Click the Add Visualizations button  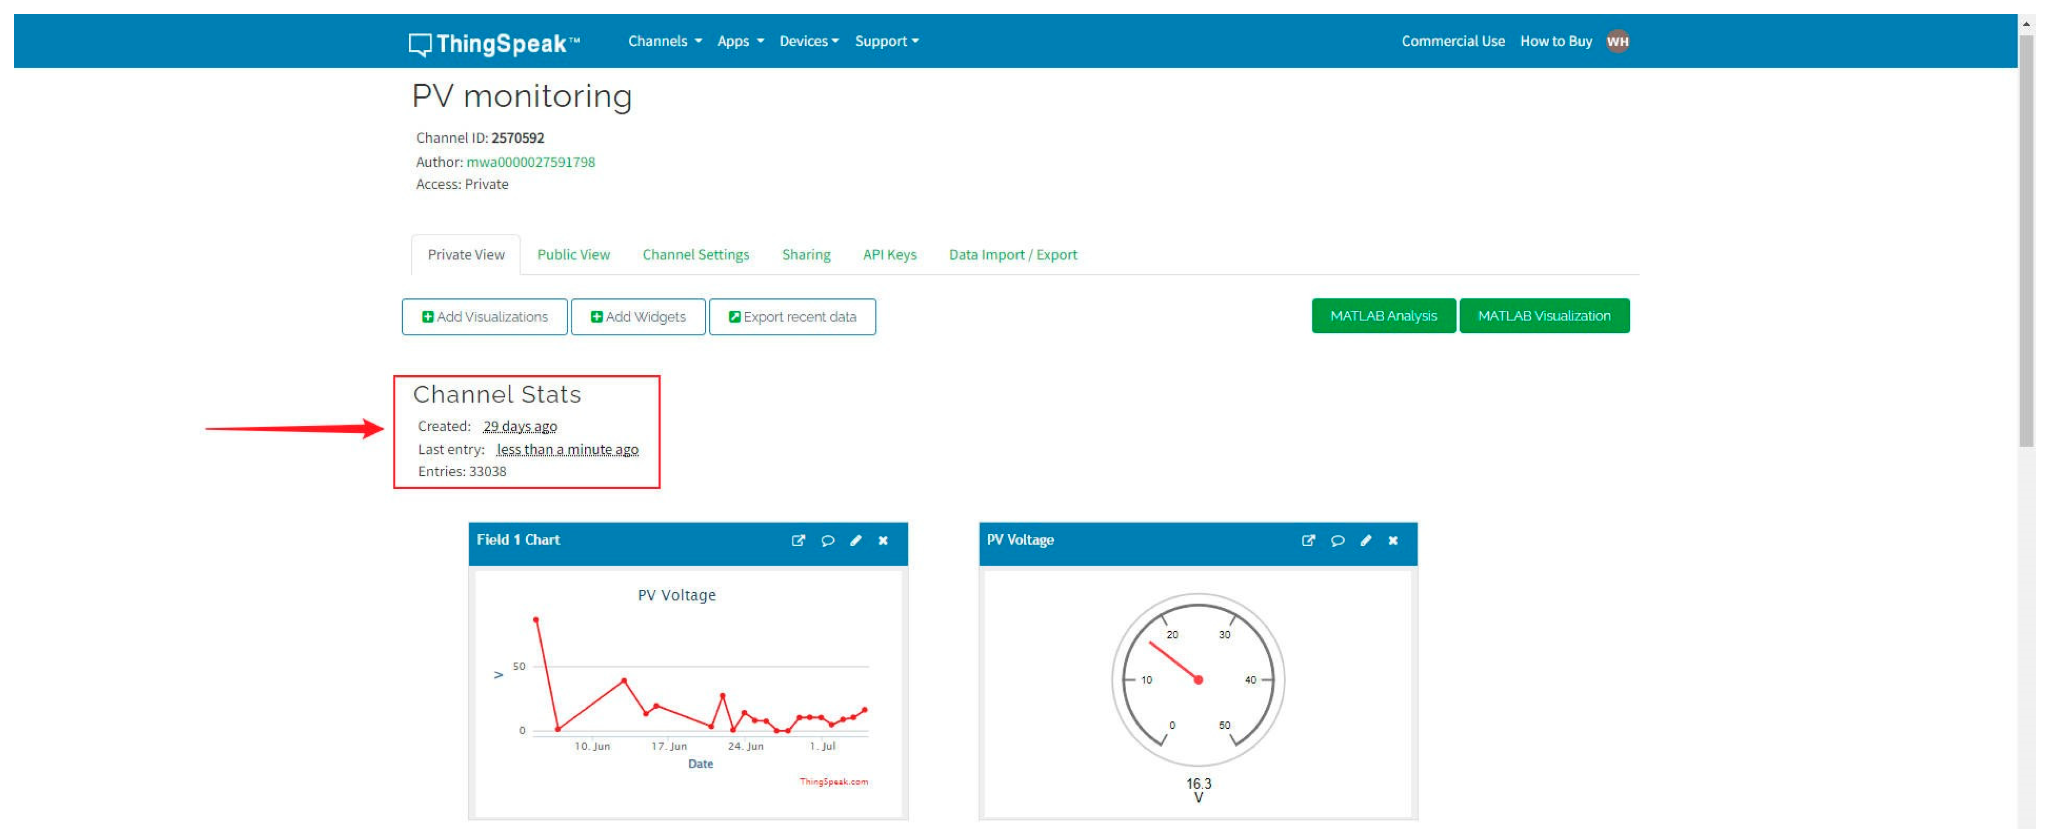pyautogui.click(x=484, y=317)
